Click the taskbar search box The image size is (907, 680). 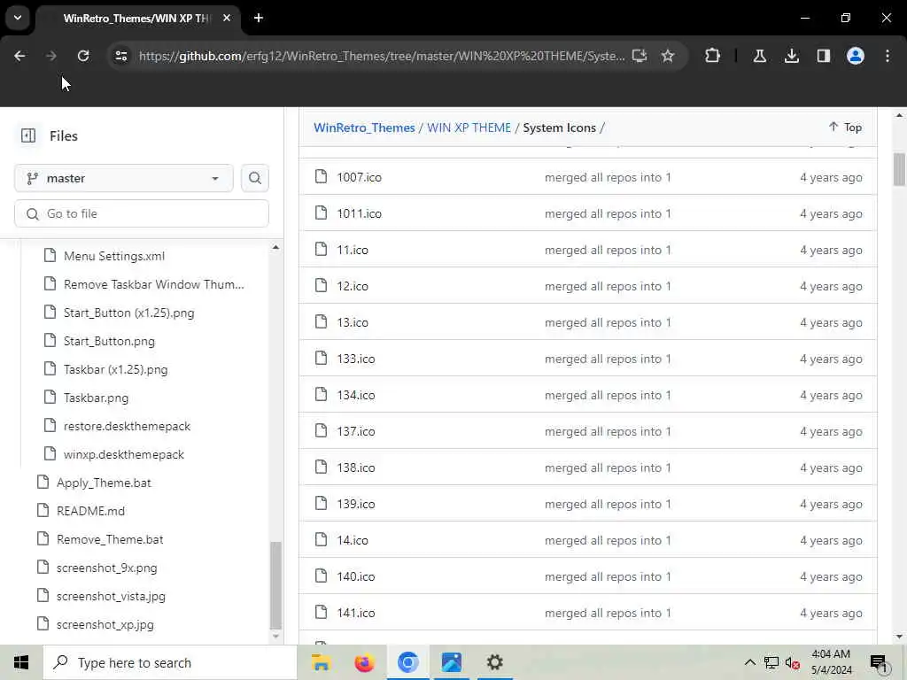[170, 662]
